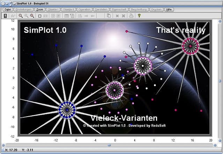Open the Eigenschaft menu
The width and height of the screenshot is (223, 154).
click(119, 9)
